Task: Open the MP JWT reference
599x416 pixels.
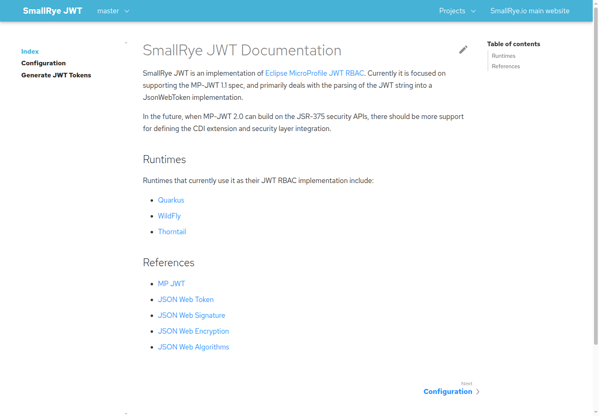Action: 171,284
